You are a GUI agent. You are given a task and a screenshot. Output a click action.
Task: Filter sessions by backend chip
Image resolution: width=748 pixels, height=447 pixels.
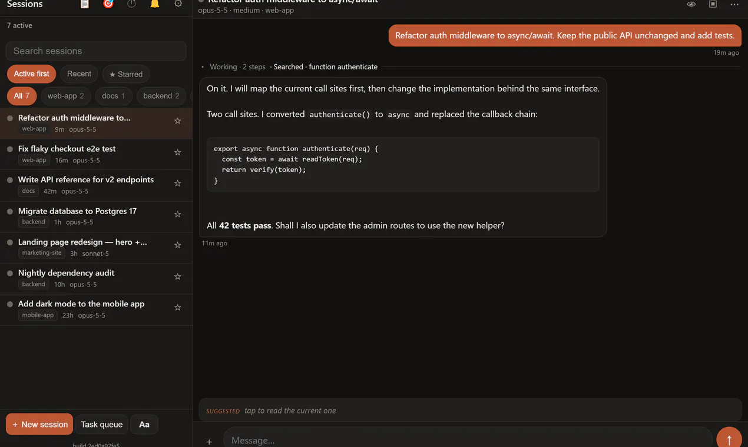point(161,96)
